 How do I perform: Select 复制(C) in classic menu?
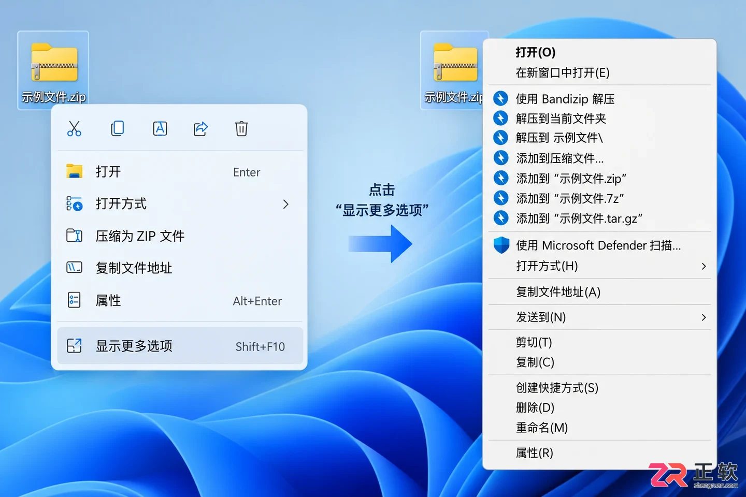(x=599, y=362)
